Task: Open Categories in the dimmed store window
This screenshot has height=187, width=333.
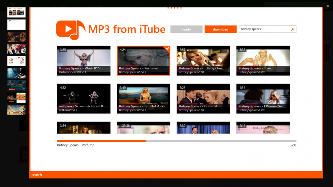Action: (95, 5)
